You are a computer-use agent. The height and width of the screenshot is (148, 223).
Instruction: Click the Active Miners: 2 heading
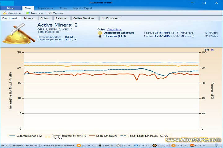58,25
